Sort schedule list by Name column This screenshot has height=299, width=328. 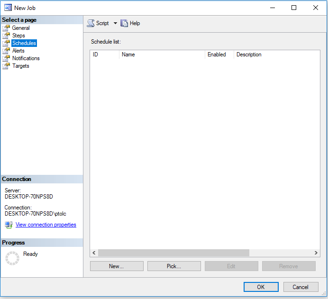(x=162, y=54)
